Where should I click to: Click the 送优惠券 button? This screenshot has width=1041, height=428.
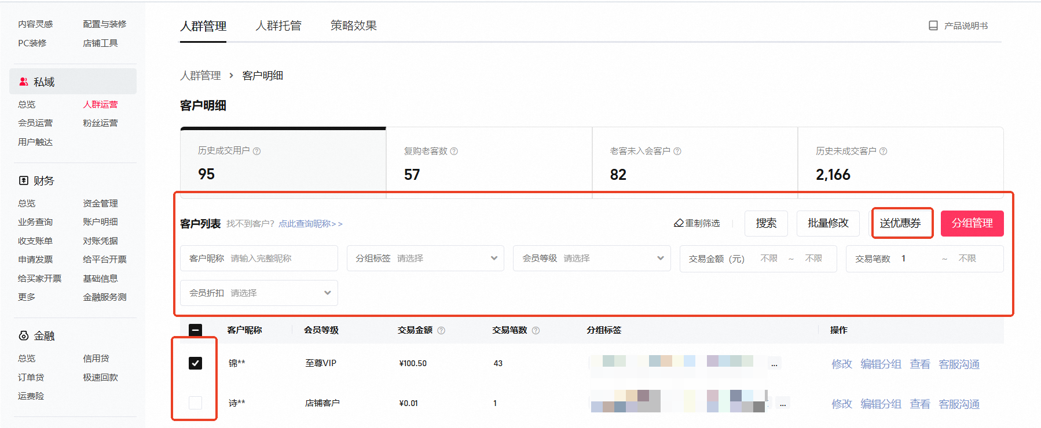pos(900,223)
